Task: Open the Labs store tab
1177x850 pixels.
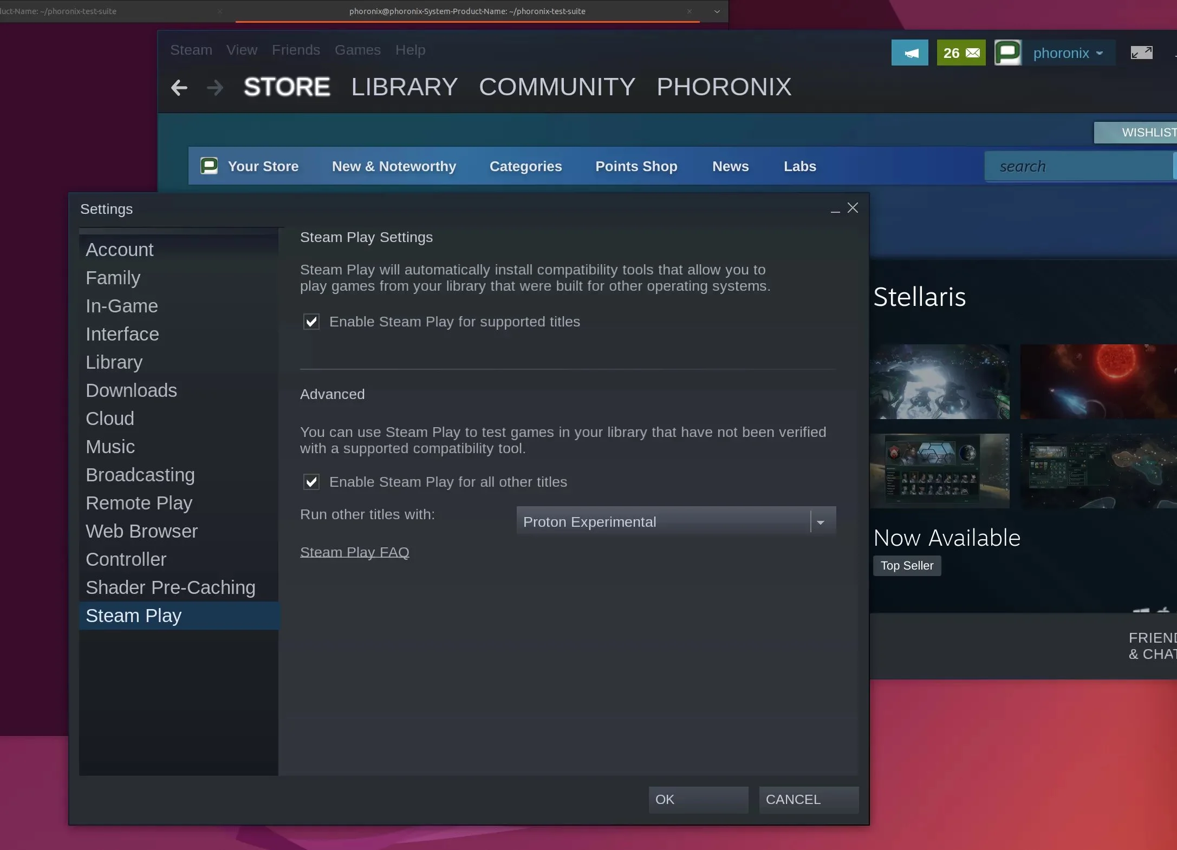Action: (800, 166)
